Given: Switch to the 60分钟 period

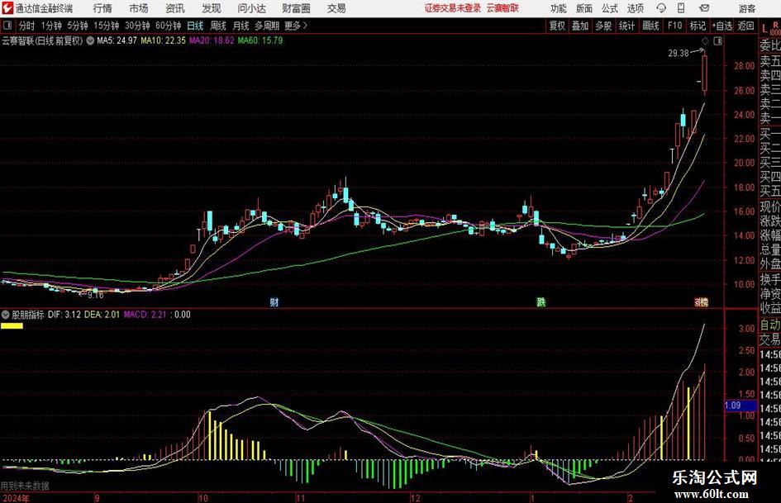Looking at the screenshot, I should click(168, 26).
